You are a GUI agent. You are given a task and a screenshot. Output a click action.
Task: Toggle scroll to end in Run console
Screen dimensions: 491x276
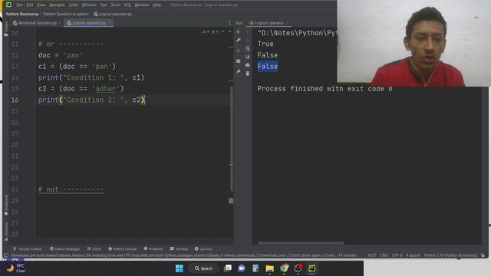point(248,57)
